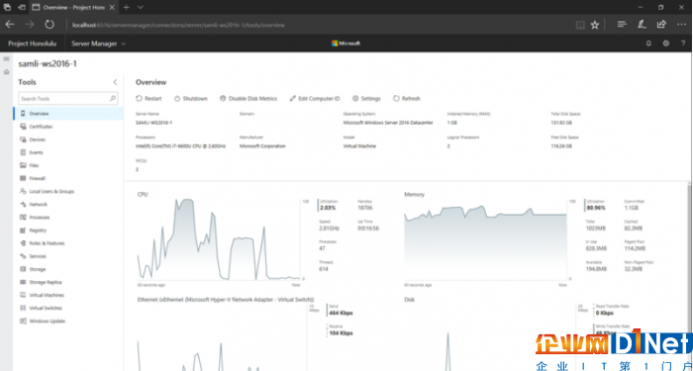Shut down the server
Viewport: 693px width, 371px height.
click(x=190, y=99)
